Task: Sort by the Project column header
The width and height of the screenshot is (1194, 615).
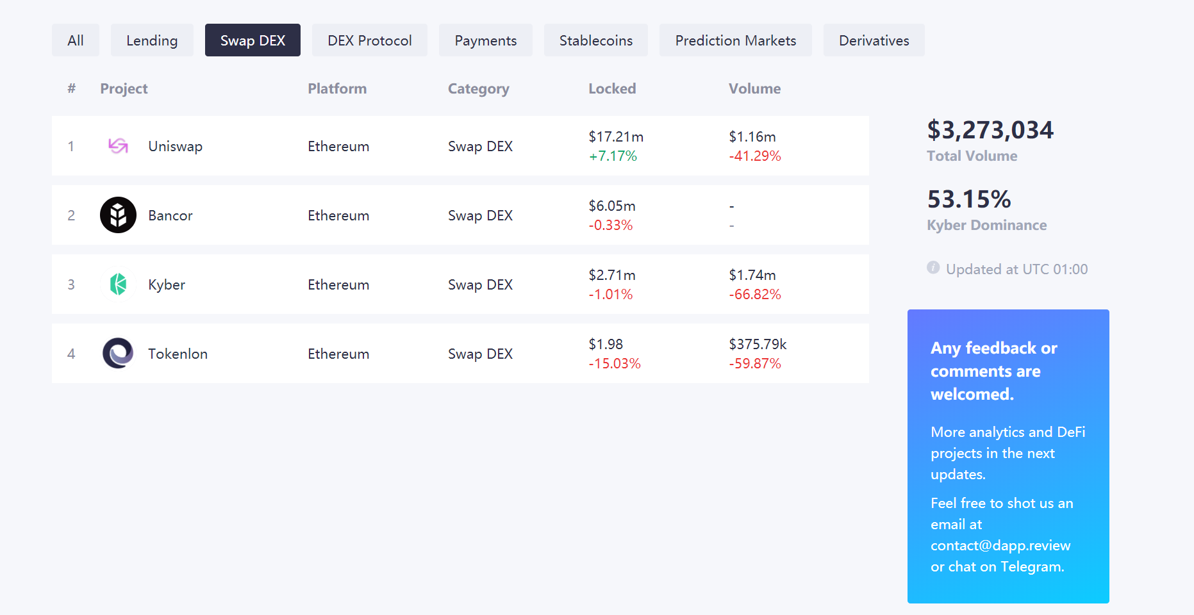Action: coord(124,89)
